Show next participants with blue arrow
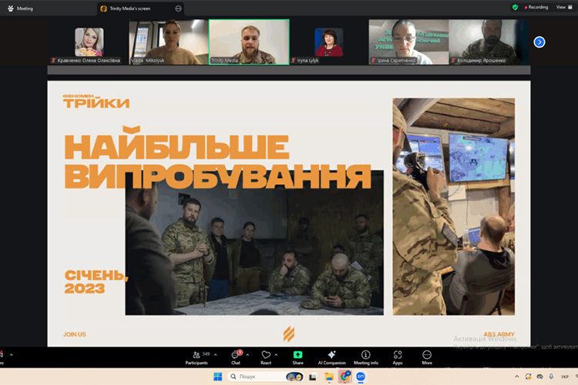 (x=539, y=42)
